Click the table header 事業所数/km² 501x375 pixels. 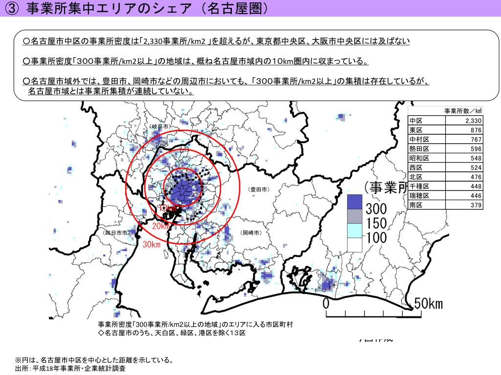(x=463, y=111)
